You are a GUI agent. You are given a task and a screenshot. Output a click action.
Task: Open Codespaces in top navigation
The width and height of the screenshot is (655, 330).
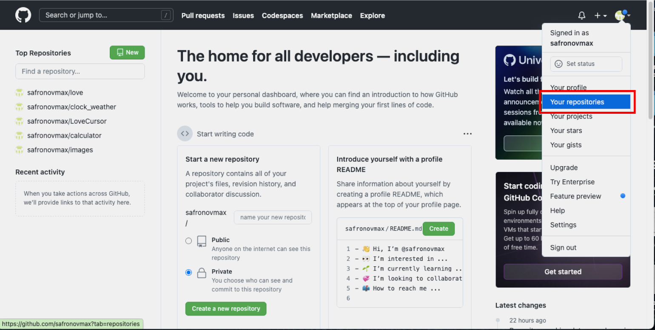[x=282, y=16]
